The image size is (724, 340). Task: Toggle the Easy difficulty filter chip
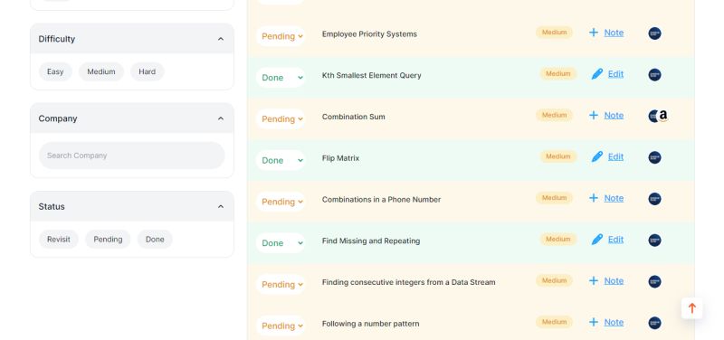click(55, 72)
